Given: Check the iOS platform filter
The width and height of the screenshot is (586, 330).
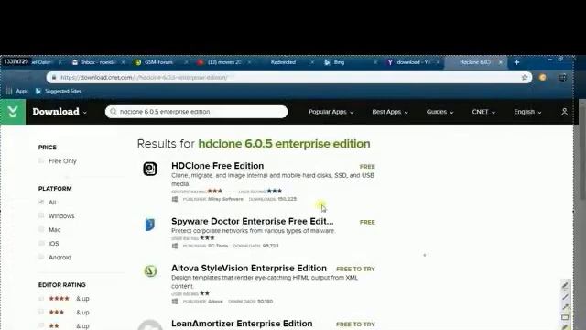Looking at the screenshot, I should point(41,243).
